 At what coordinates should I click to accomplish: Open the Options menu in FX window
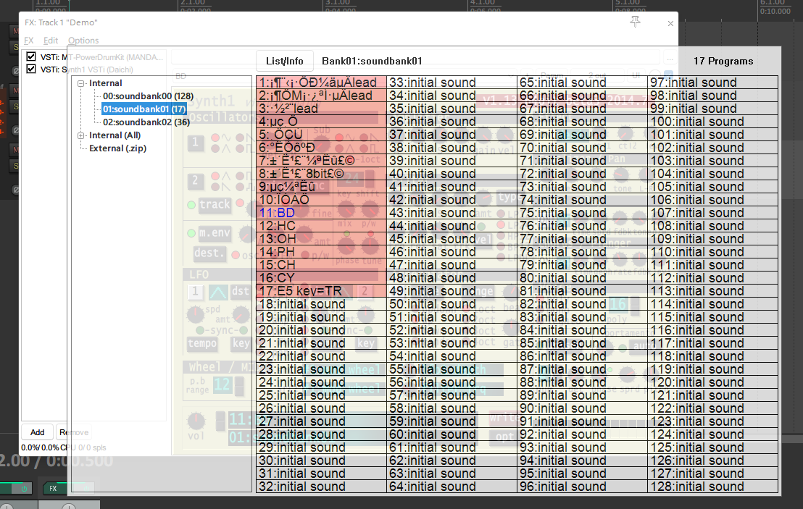(x=83, y=41)
